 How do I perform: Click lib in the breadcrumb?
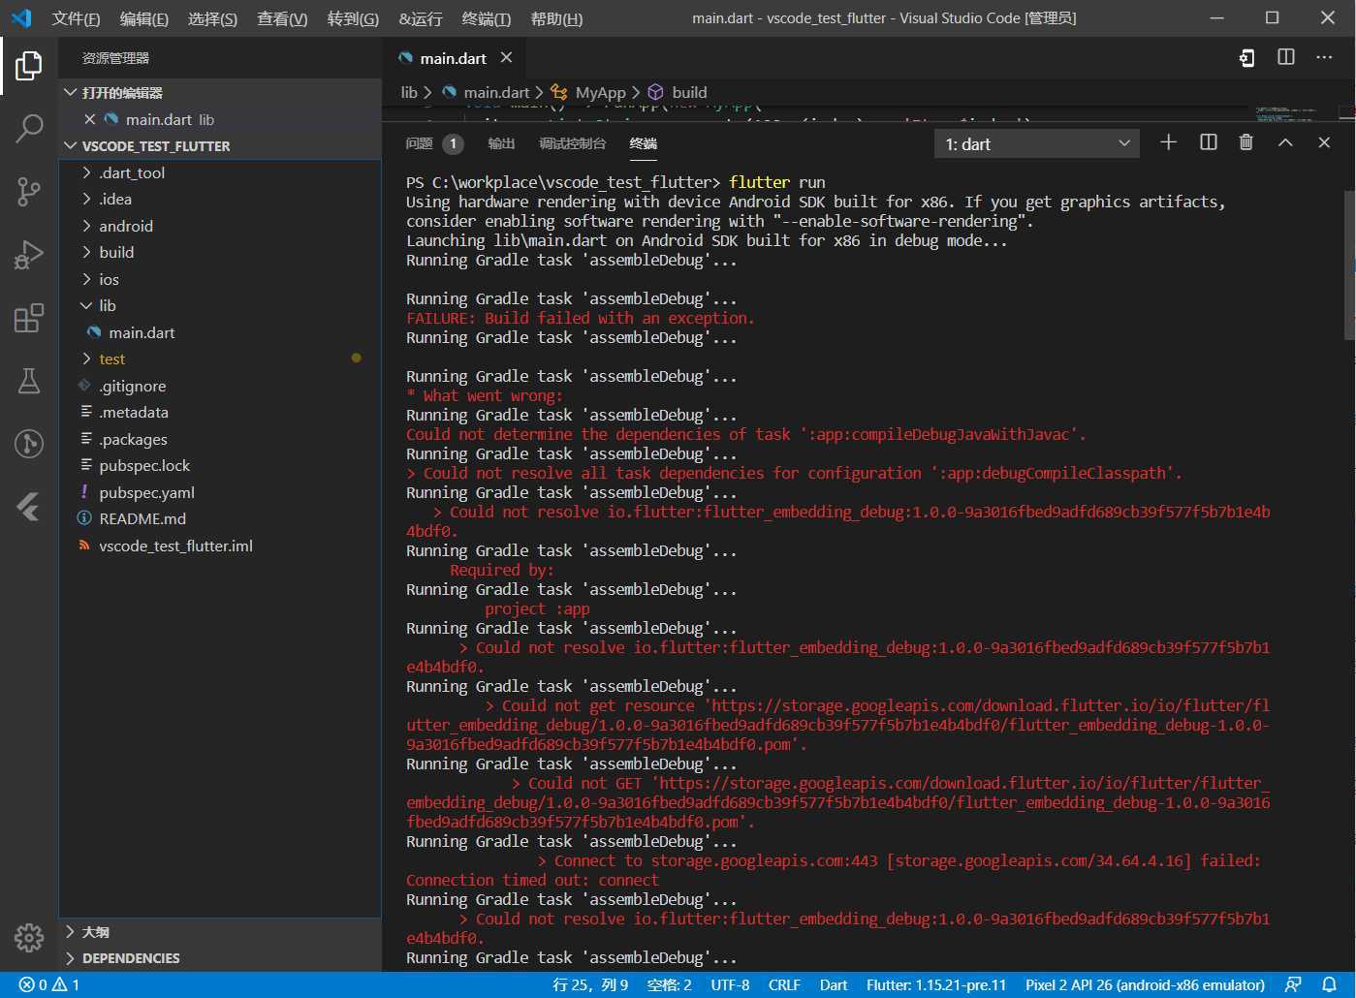[409, 92]
